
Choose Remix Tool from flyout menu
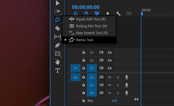(x=89, y=40)
